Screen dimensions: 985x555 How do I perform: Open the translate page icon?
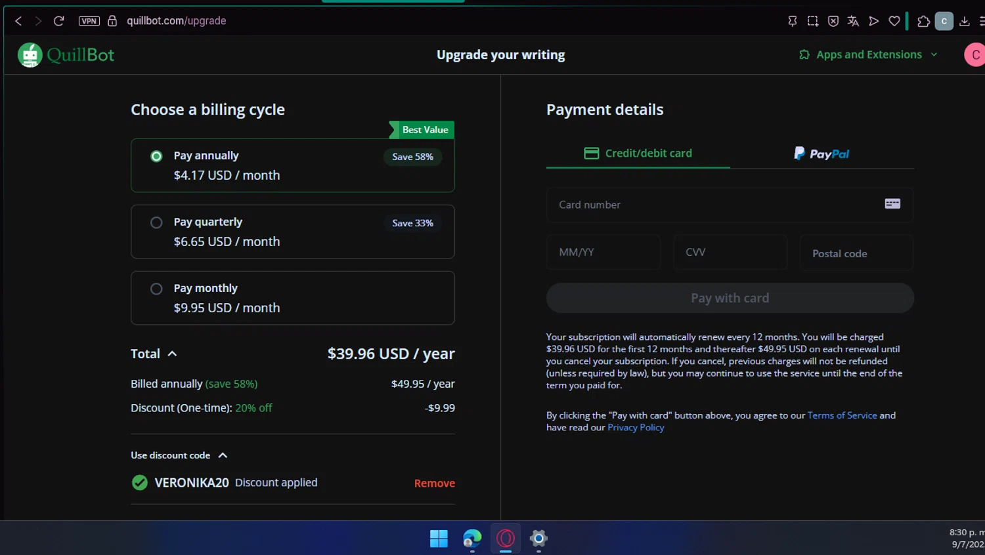[854, 21]
